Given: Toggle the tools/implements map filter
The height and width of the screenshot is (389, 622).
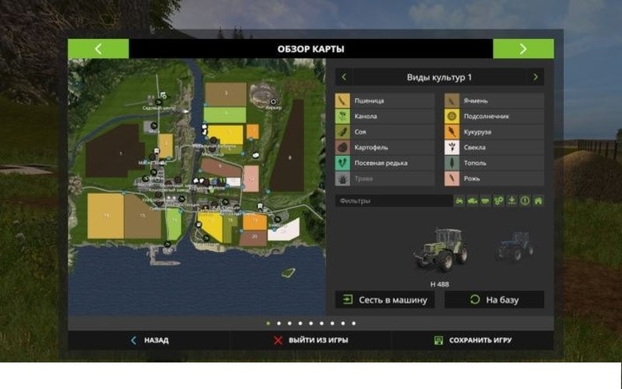Looking at the screenshot, I should pos(485,201).
